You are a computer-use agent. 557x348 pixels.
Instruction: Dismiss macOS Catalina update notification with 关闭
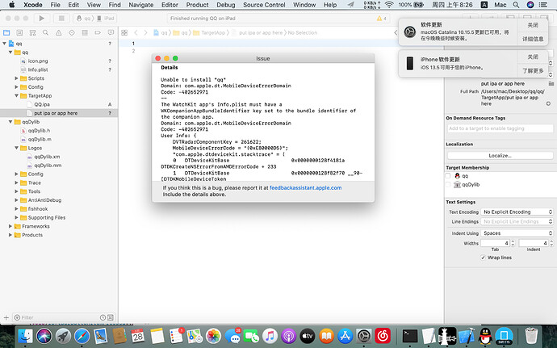[x=533, y=25]
